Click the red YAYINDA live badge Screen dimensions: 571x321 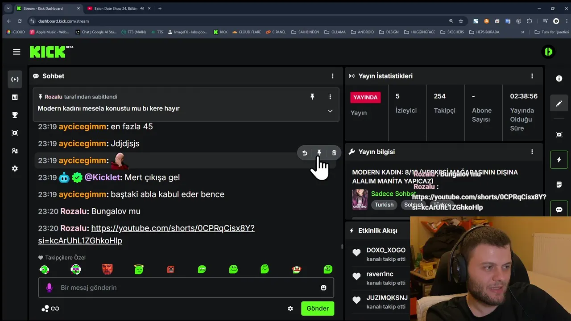point(365,97)
